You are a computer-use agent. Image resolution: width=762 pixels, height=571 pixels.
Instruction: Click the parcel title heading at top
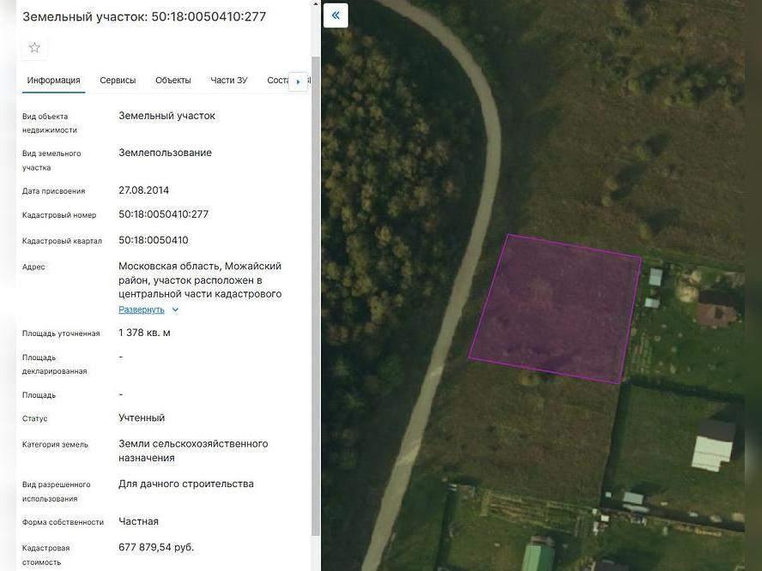144,17
